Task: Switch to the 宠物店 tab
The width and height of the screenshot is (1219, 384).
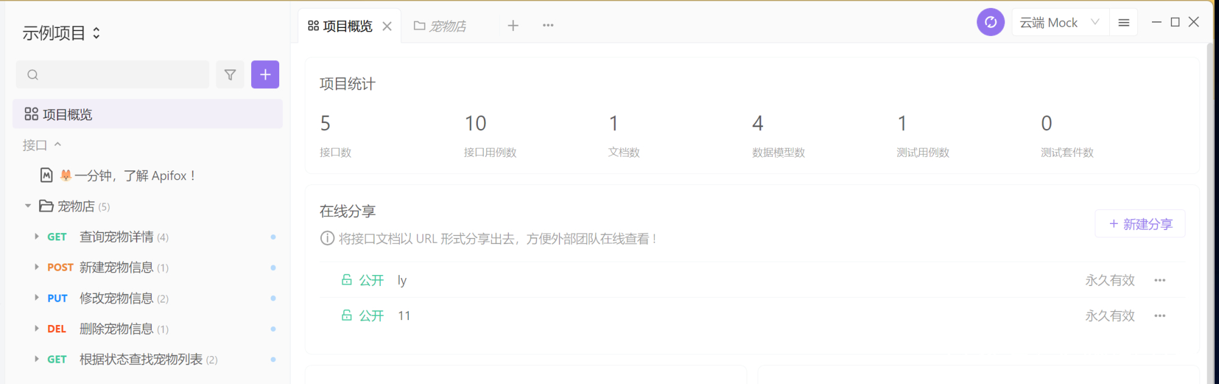Action: pos(440,26)
